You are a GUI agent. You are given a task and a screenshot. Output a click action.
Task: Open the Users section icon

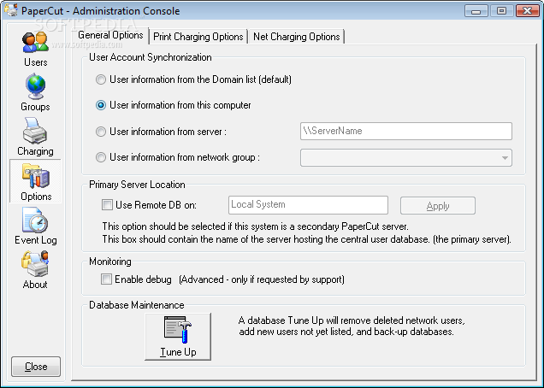[35, 42]
